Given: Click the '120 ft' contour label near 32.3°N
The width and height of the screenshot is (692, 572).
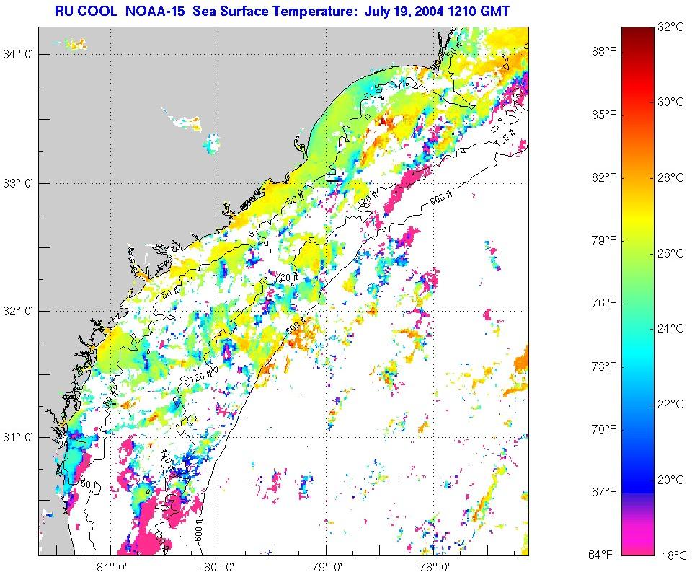Looking at the screenshot, I should pyautogui.click(x=288, y=278).
